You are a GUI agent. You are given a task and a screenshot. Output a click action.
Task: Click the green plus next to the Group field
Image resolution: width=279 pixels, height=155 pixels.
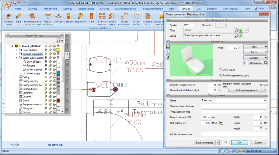241,36
